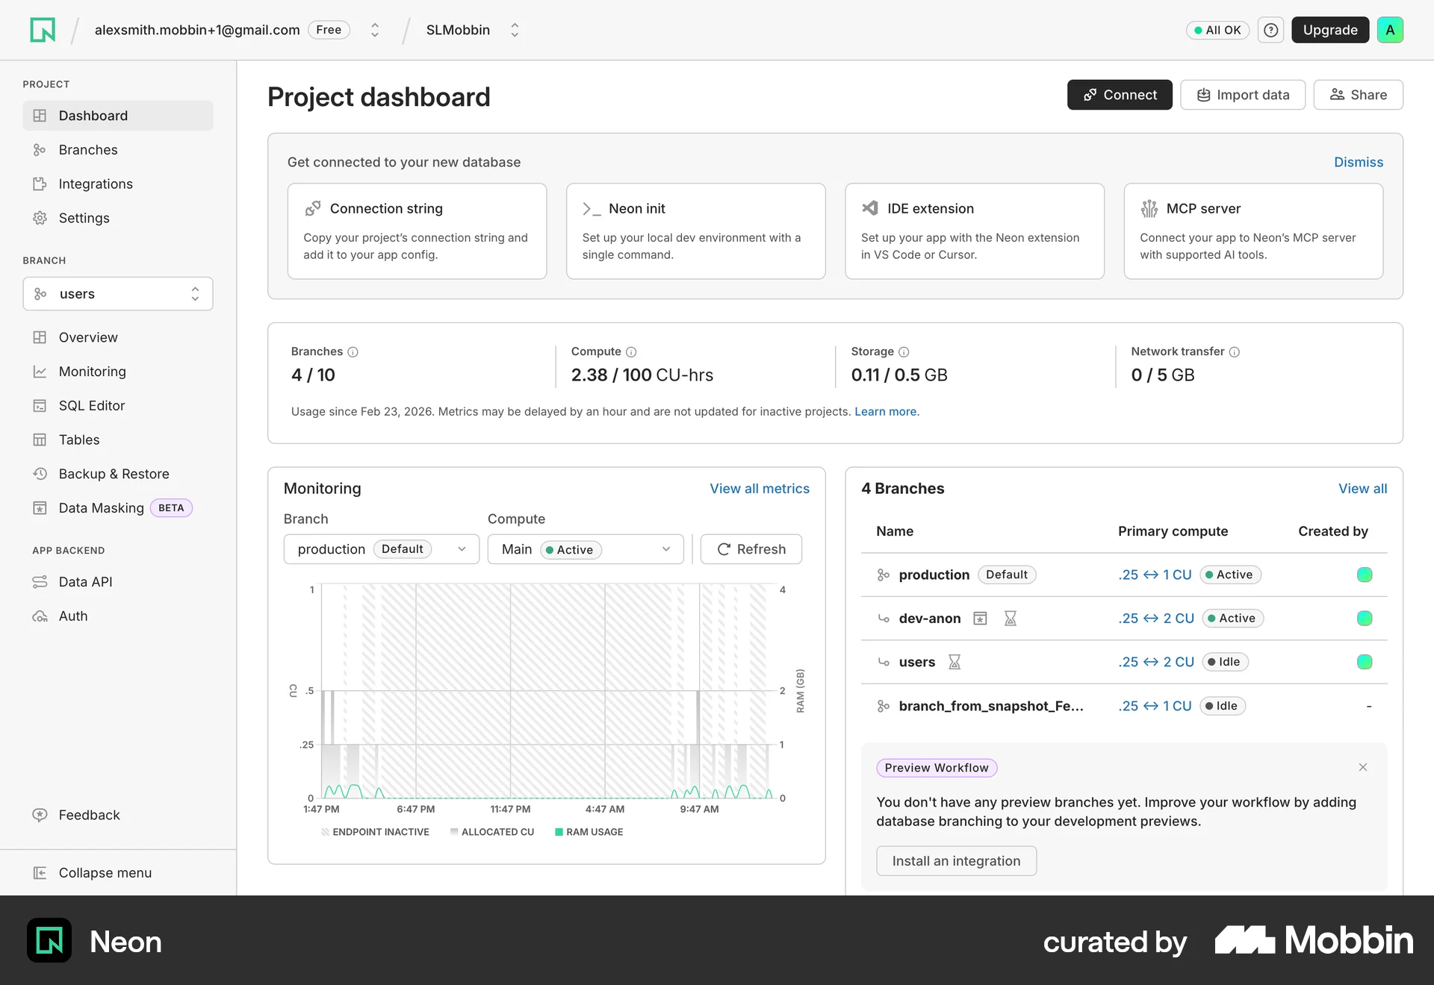Click the Upgrade button
1434x985 pixels.
pyautogui.click(x=1330, y=30)
